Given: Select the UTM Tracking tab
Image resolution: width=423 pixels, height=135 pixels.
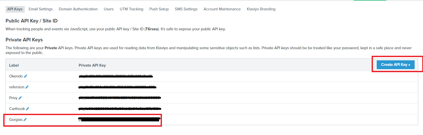Looking at the screenshot, I should tap(131, 9).
